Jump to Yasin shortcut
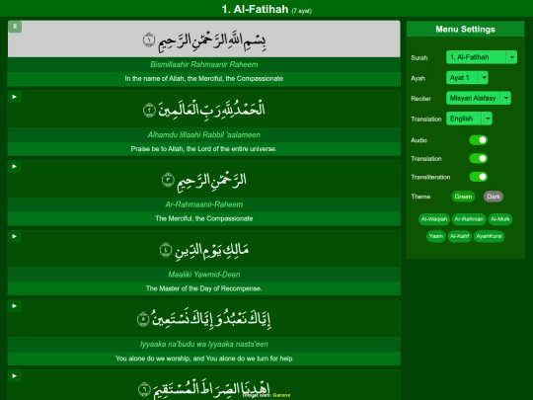 tap(436, 236)
